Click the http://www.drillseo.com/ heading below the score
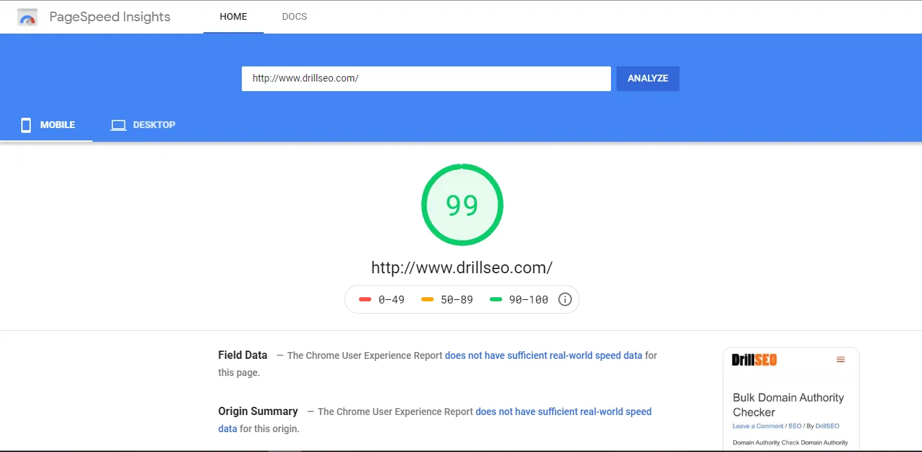The width and height of the screenshot is (922, 452). click(x=462, y=267)
